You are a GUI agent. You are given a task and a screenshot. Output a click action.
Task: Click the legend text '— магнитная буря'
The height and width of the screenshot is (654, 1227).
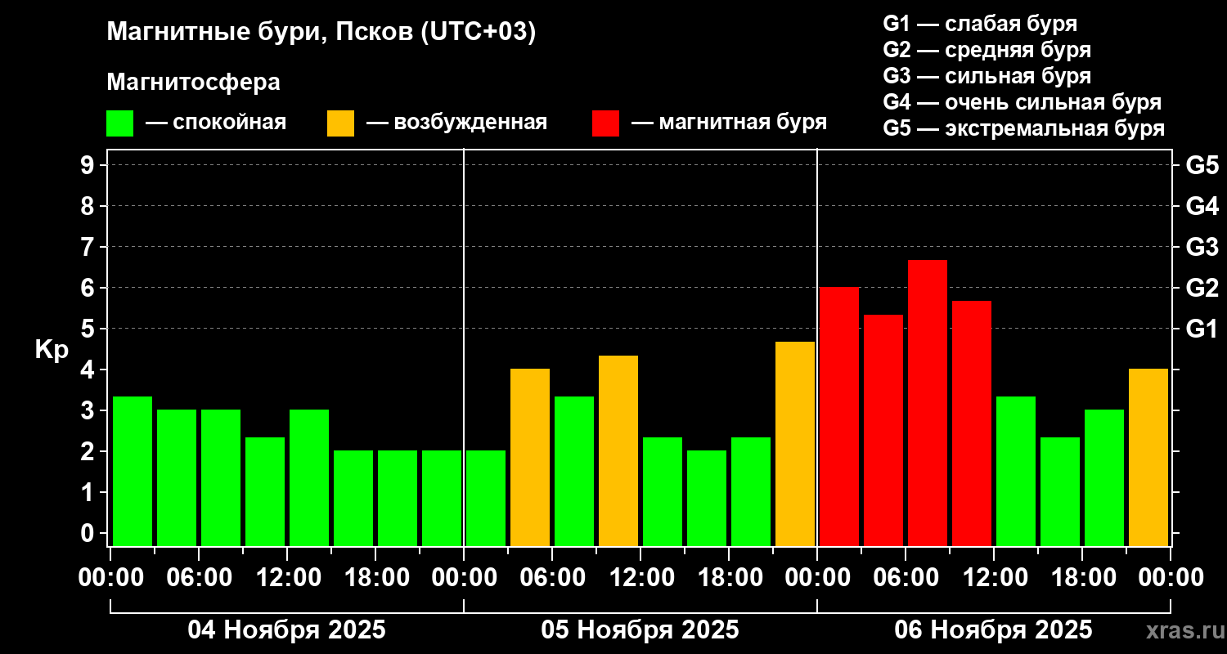[730, 123]
